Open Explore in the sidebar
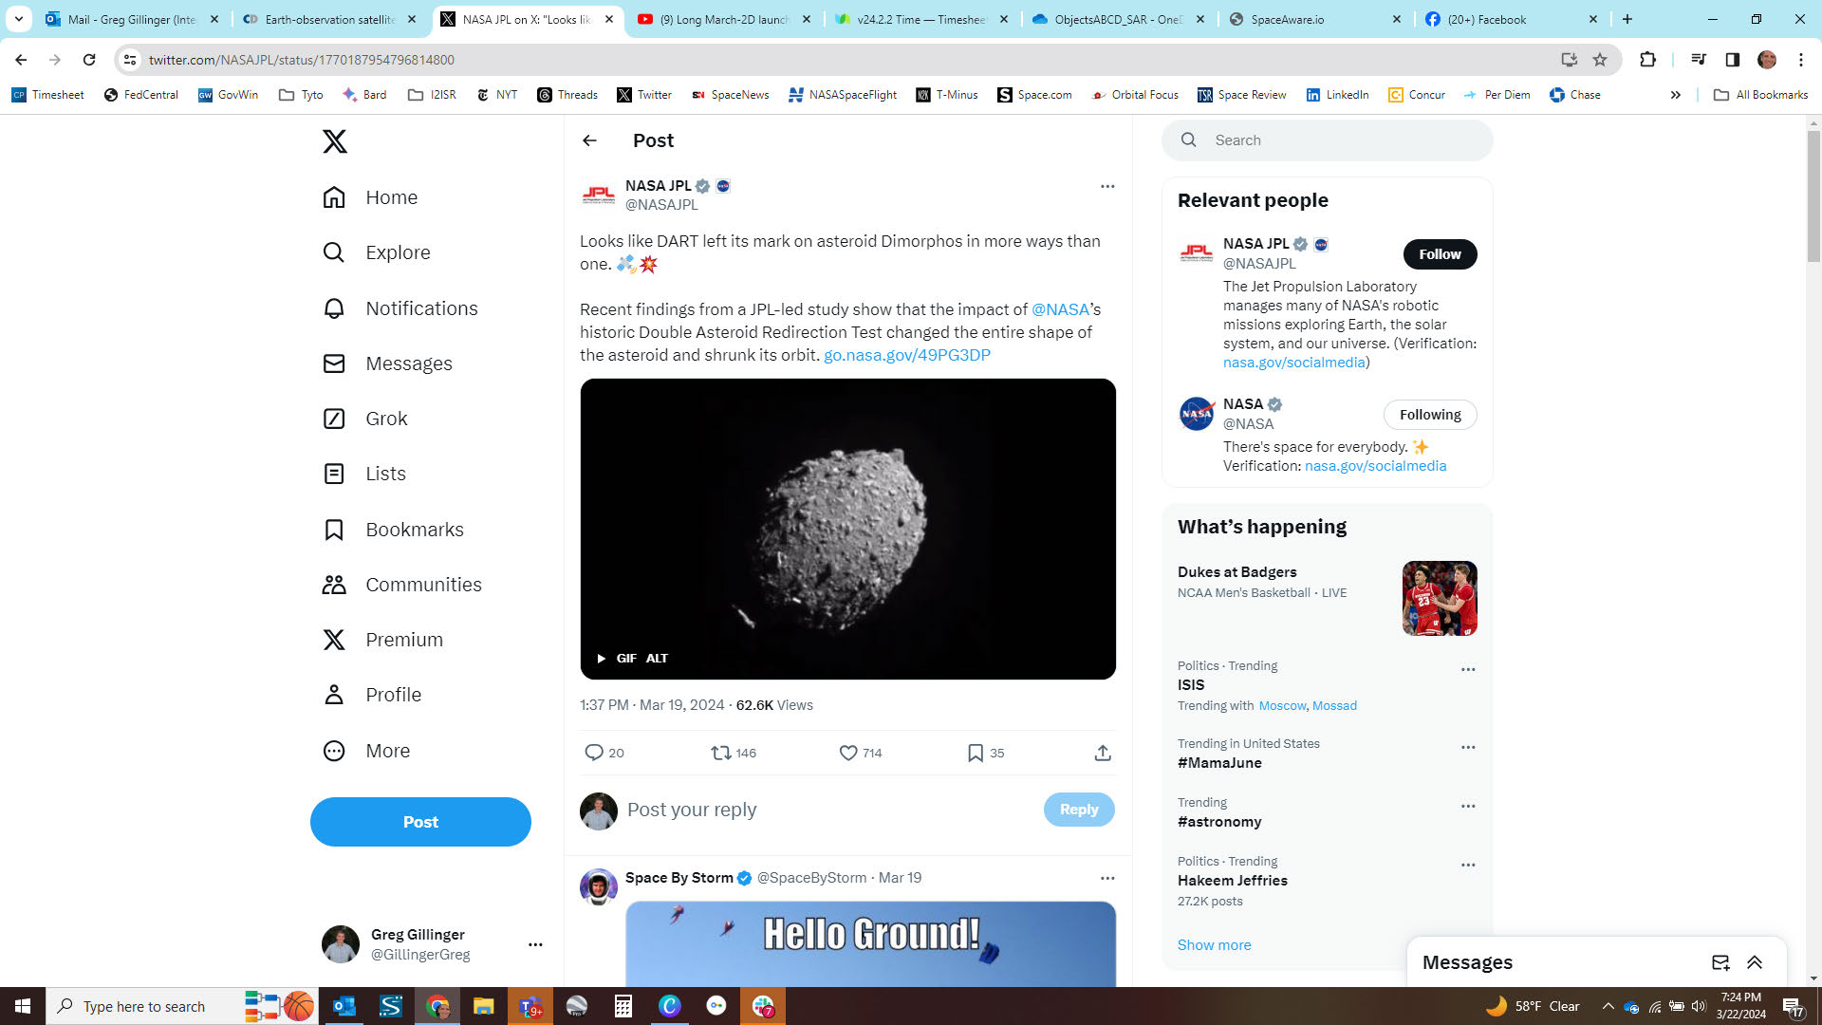The height and width of the screenshot is (1025, 1822). (377, 252)
